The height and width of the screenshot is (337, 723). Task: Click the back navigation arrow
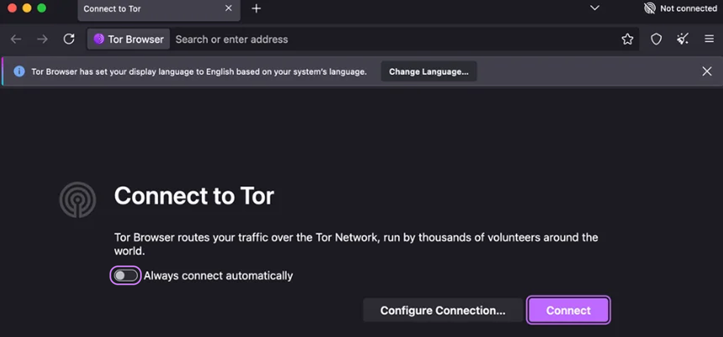point(16,39)
